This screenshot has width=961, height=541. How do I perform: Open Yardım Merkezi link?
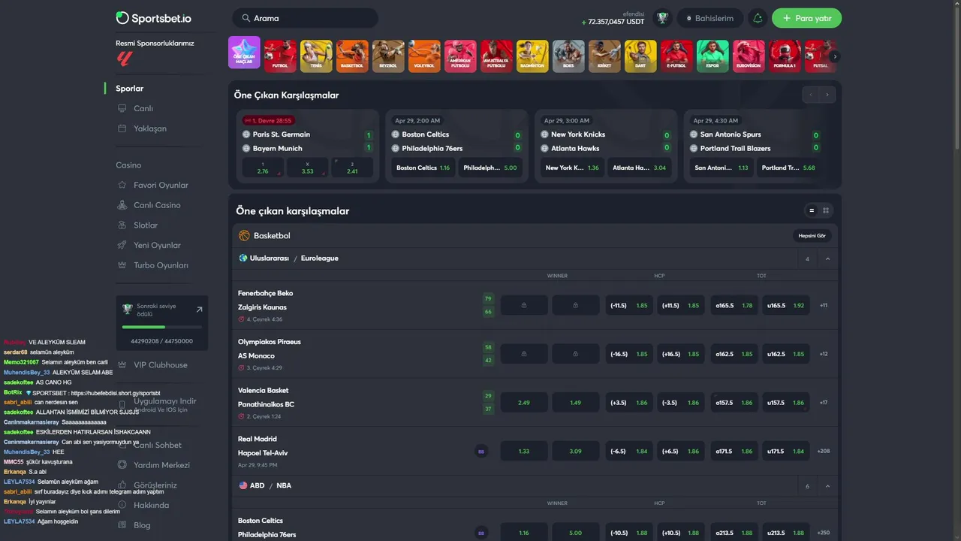pos(161,465)
